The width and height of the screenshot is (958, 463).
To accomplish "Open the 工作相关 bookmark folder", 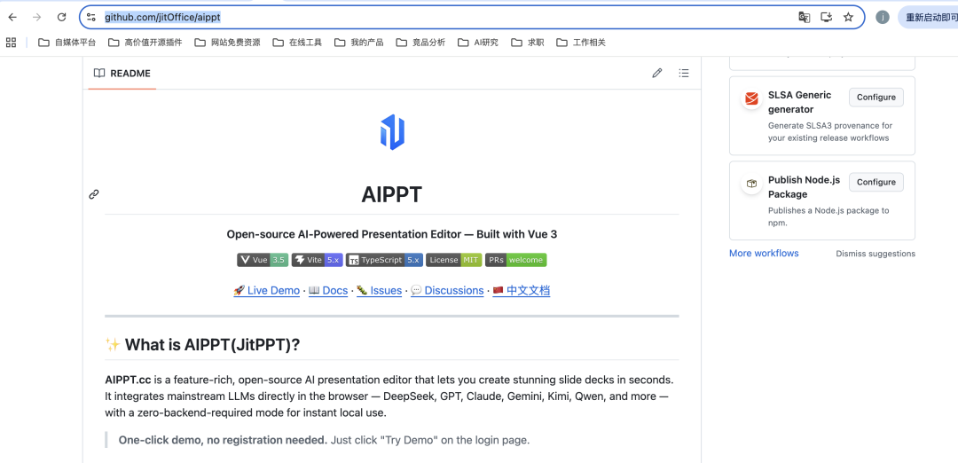I will pos(581,43).
